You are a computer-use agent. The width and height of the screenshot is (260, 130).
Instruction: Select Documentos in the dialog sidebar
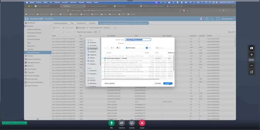point(93,45)
